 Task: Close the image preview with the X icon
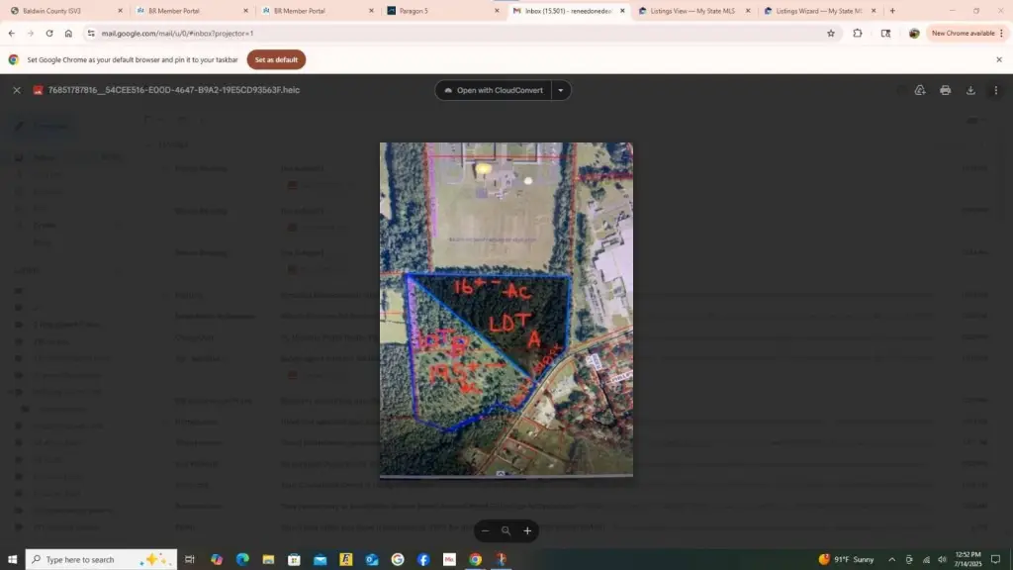pos(17,90)
